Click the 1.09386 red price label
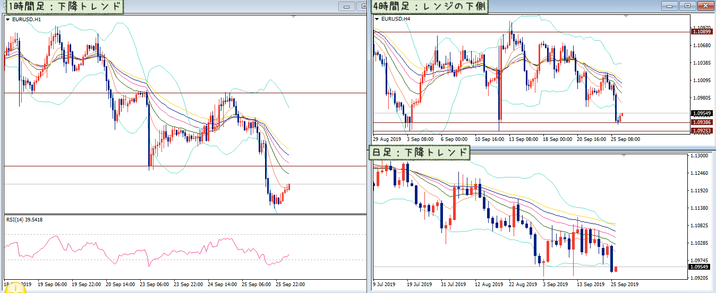 click(x=701, y=122)
